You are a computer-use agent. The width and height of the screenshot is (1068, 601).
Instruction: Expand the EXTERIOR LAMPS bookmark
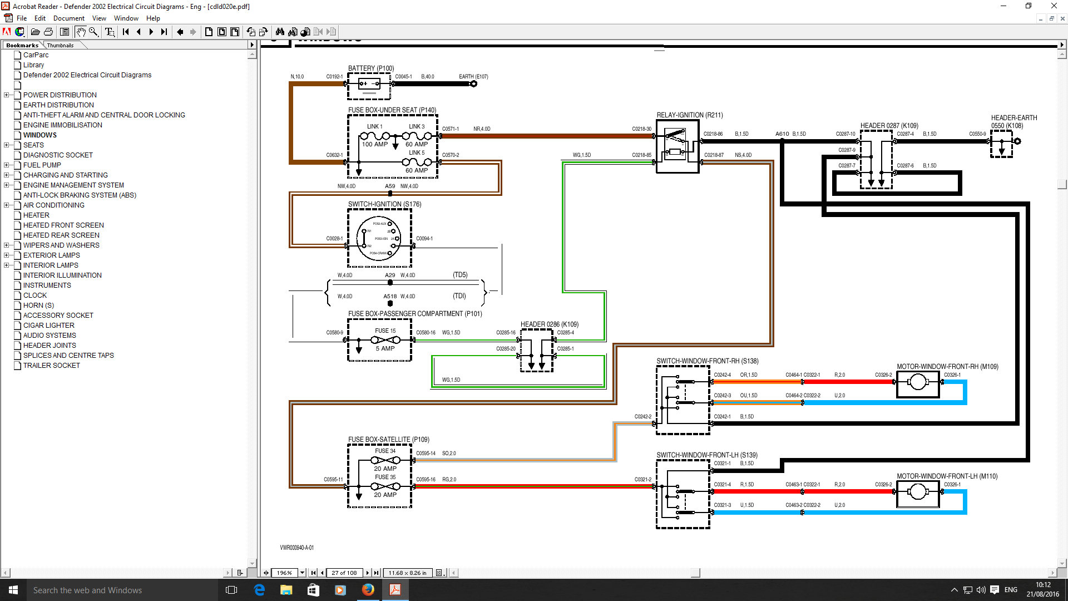[x=6, y=255]
